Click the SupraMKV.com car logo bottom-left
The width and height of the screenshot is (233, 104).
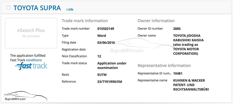coord(15,95)
